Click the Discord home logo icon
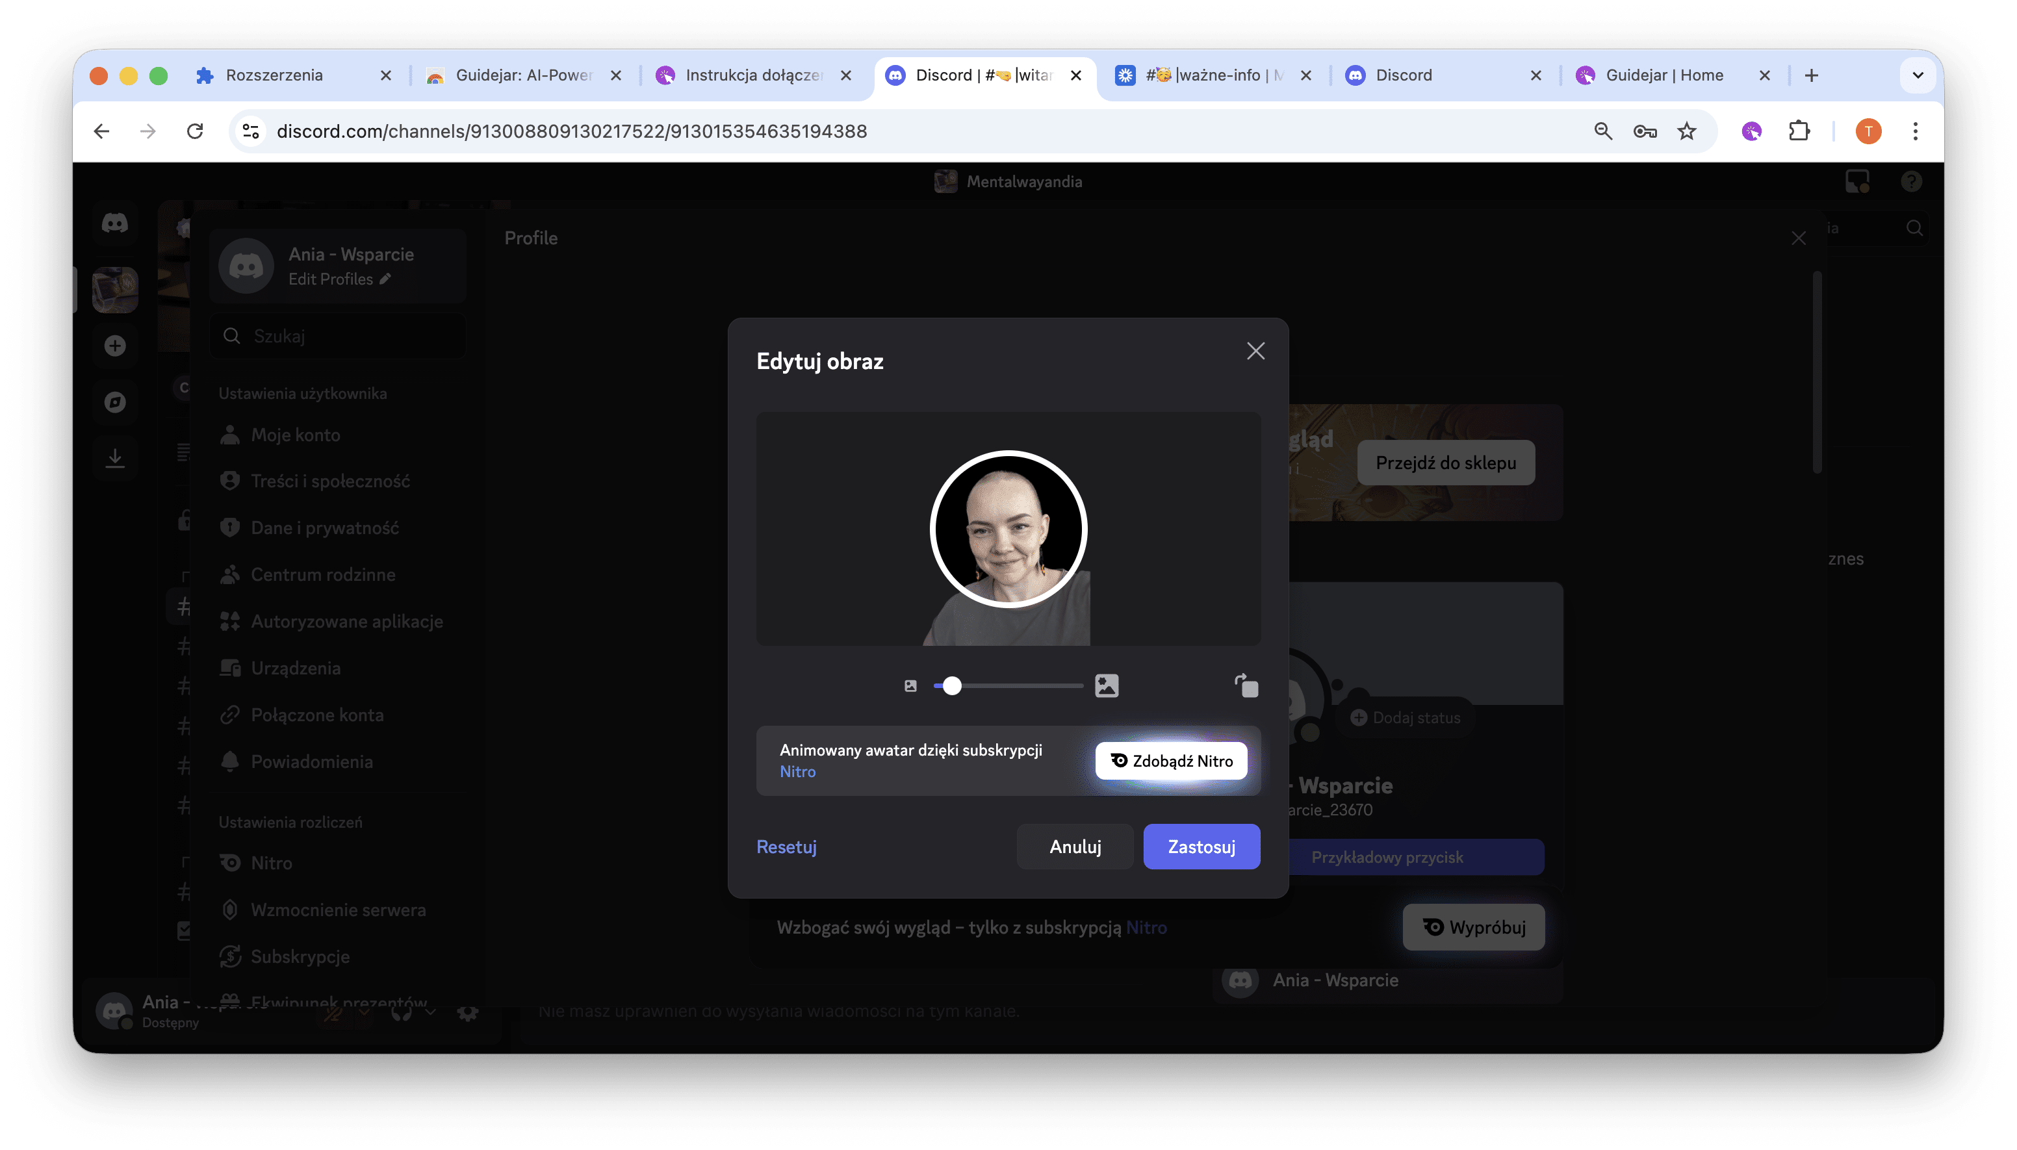 click(x=115, y=224)
